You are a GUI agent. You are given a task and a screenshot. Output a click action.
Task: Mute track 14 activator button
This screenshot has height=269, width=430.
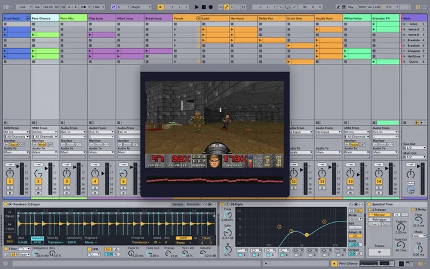[379, 182]
